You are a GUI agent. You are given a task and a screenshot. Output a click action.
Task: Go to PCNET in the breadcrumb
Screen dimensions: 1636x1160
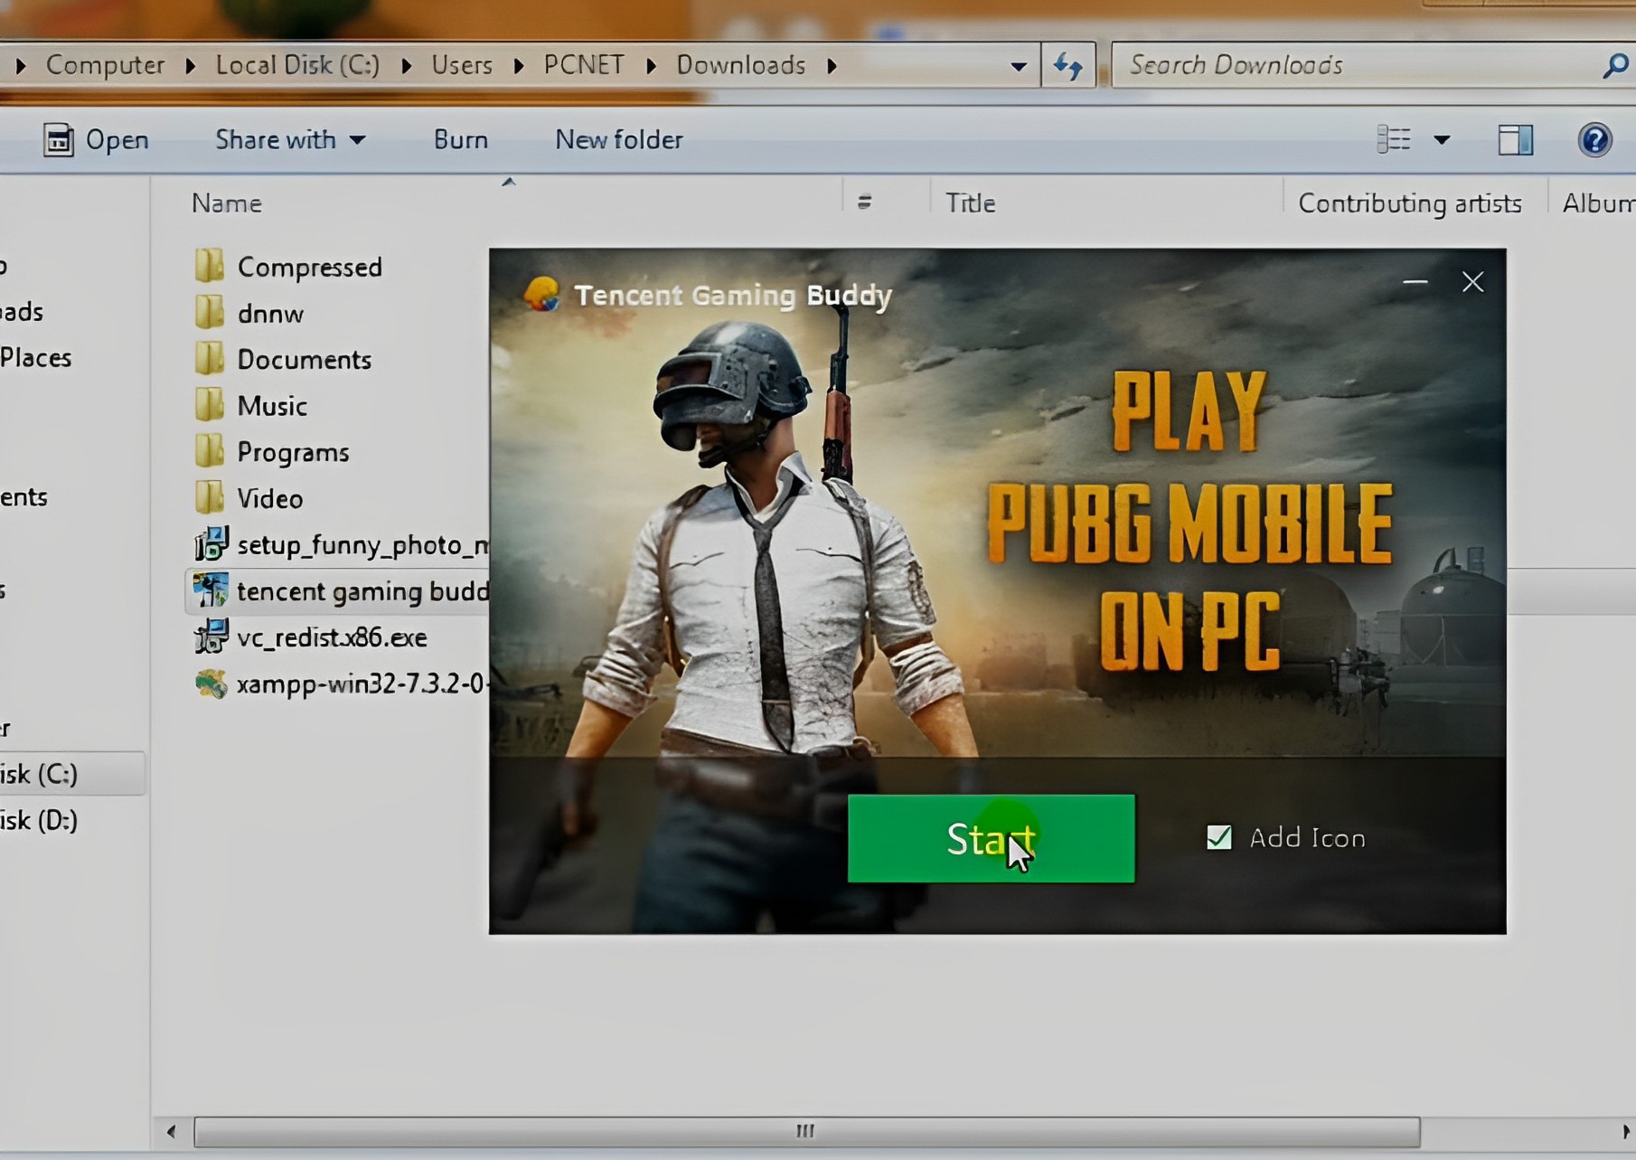(x=583, y=65)
